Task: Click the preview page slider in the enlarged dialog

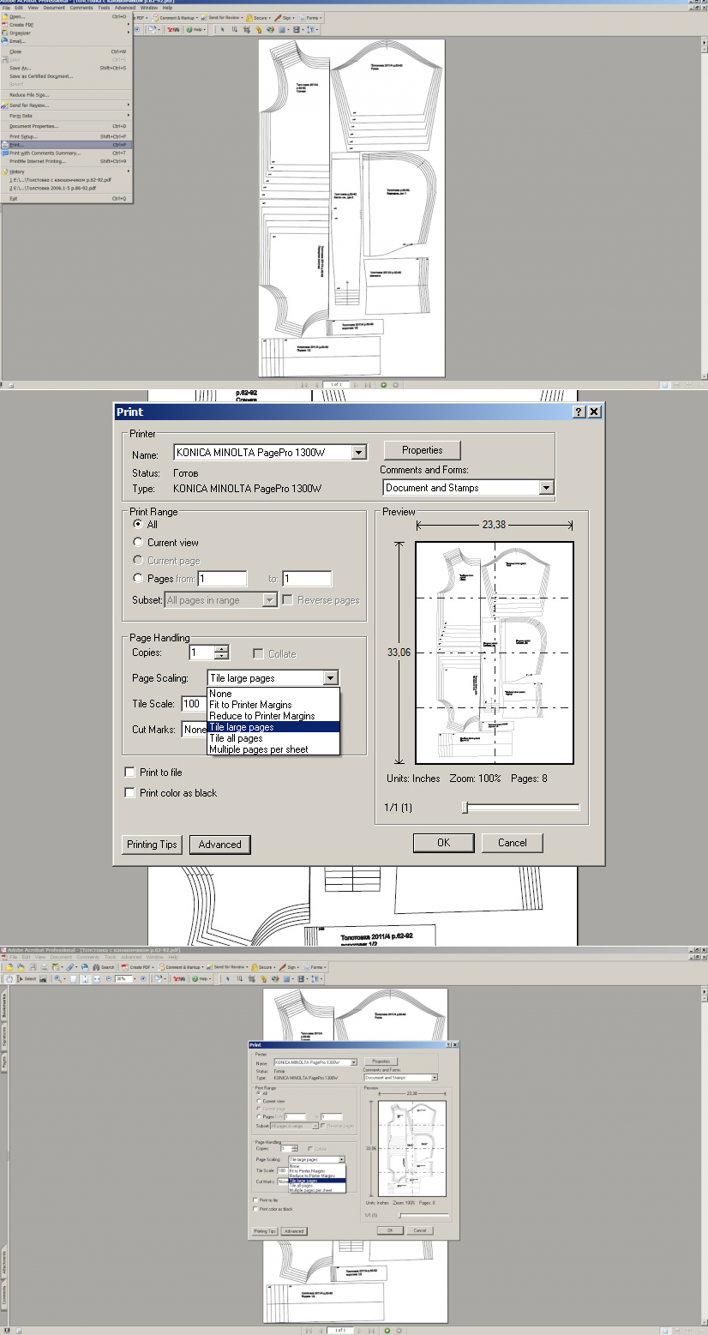Action: [520, 807]
